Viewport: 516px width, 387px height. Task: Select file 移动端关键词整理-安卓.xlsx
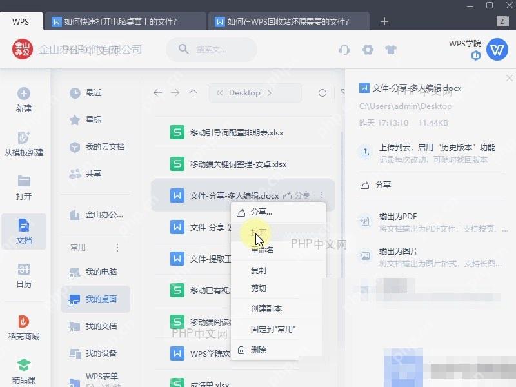pyautogui.click(x=244, y=164)
